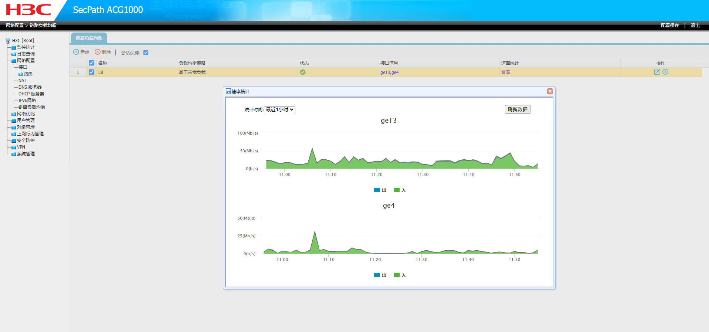Click the 刷新数据 button
The height and width of the screenshot is (332, 709).
click(518, 109)
